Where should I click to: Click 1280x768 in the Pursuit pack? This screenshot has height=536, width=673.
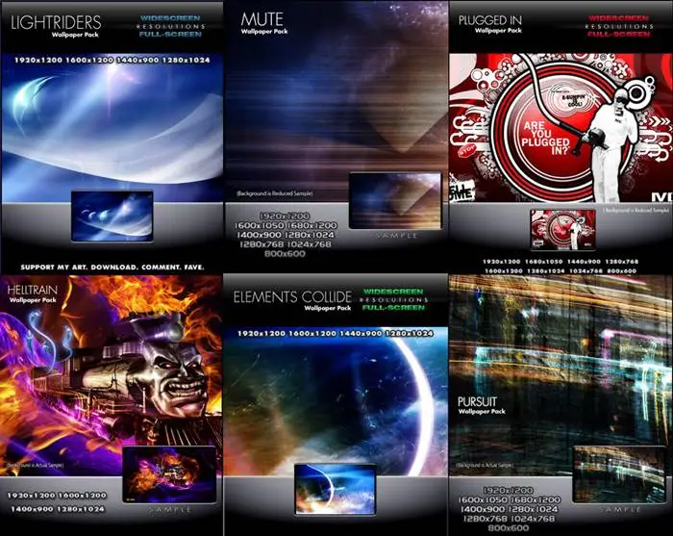(x=485, y=519)
